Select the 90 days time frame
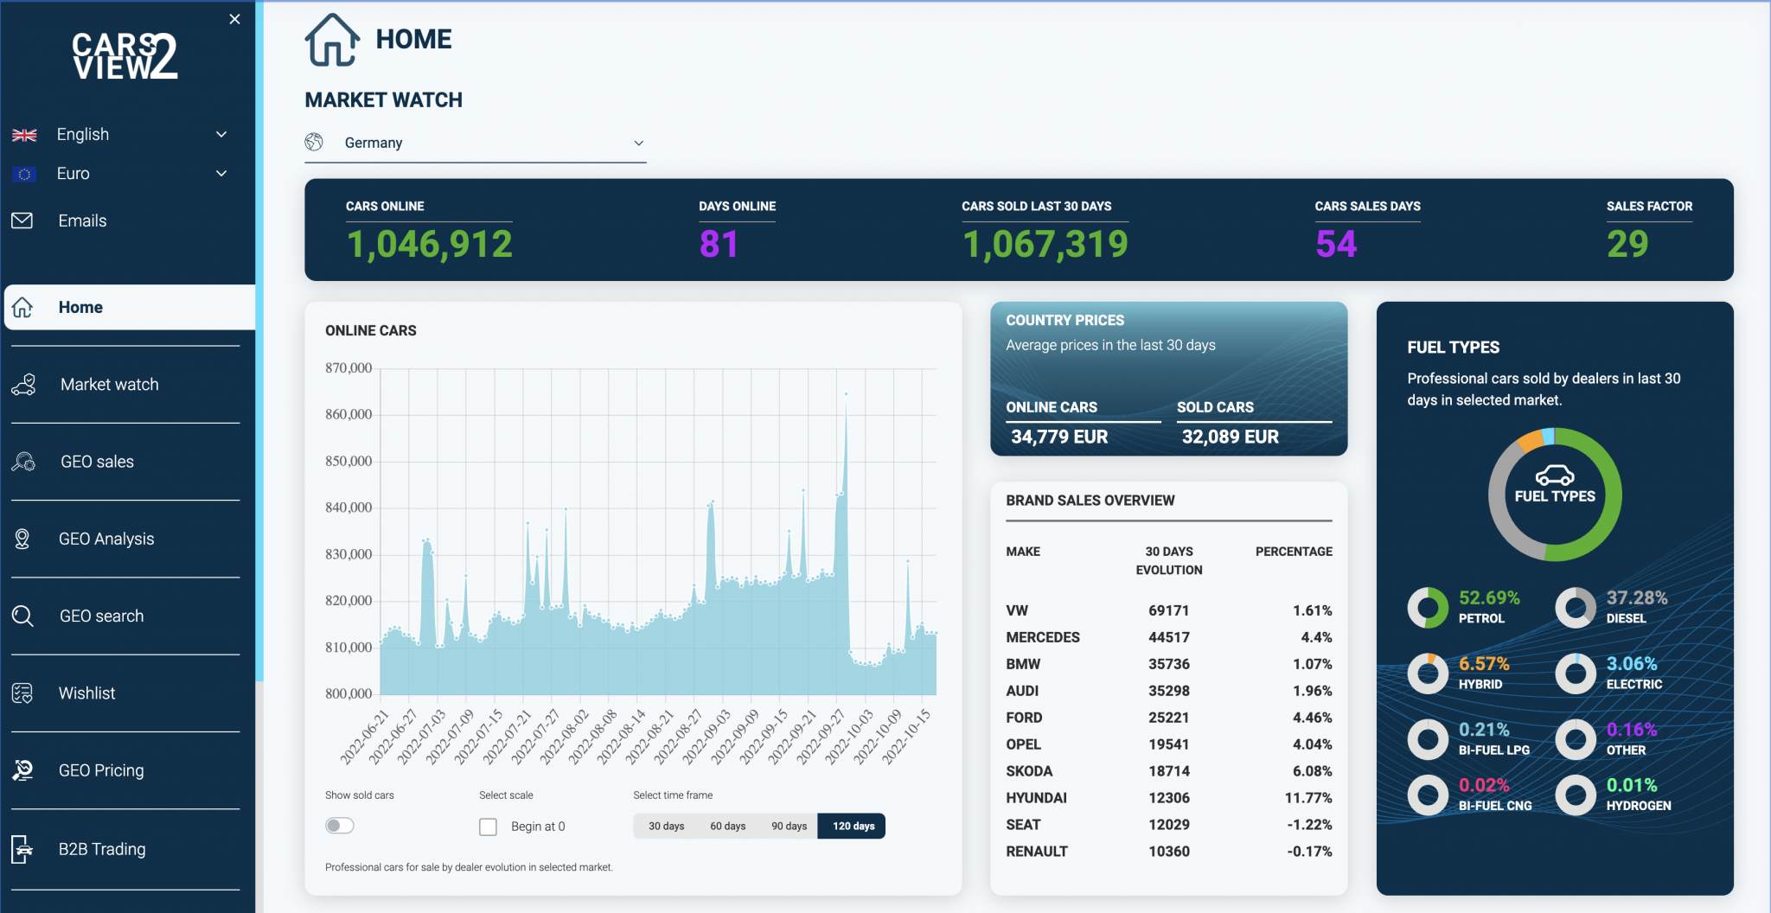 click(789, 826)
